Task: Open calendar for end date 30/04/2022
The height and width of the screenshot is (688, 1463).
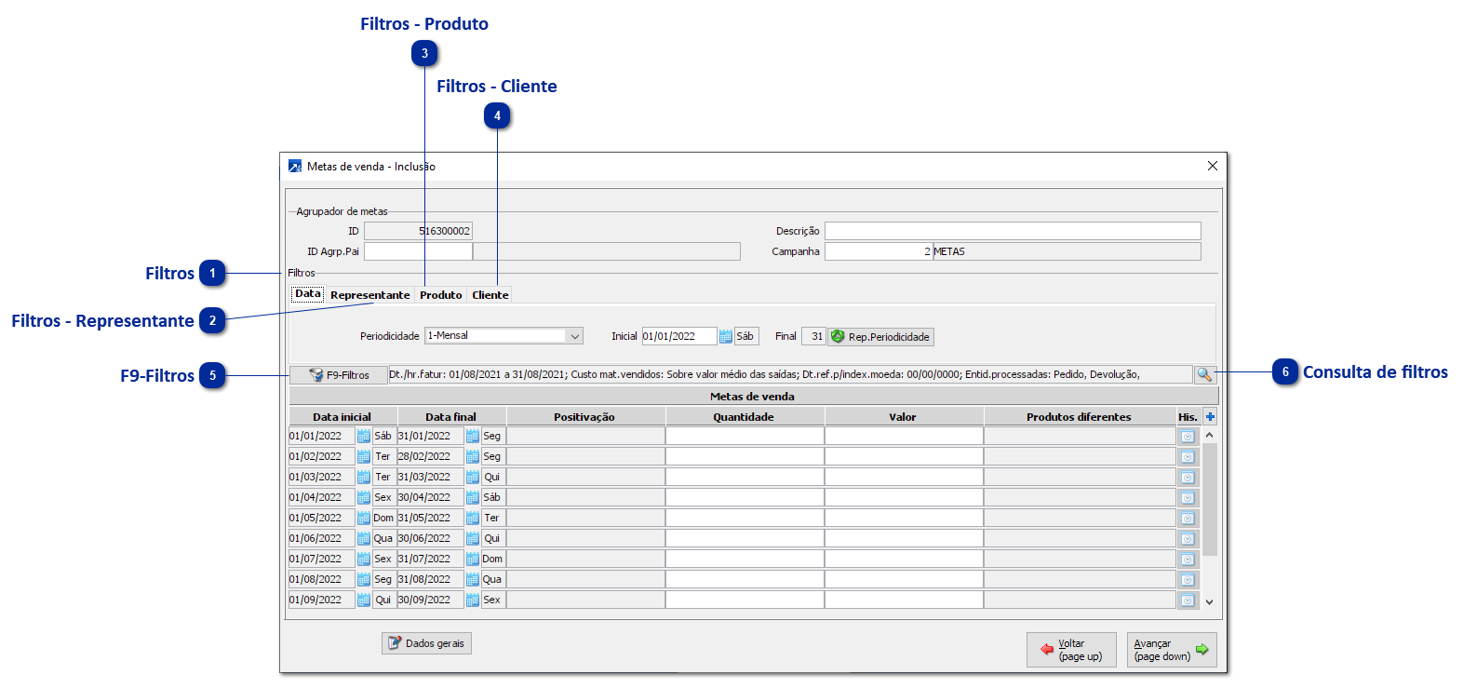Action: tap(473, 497)
